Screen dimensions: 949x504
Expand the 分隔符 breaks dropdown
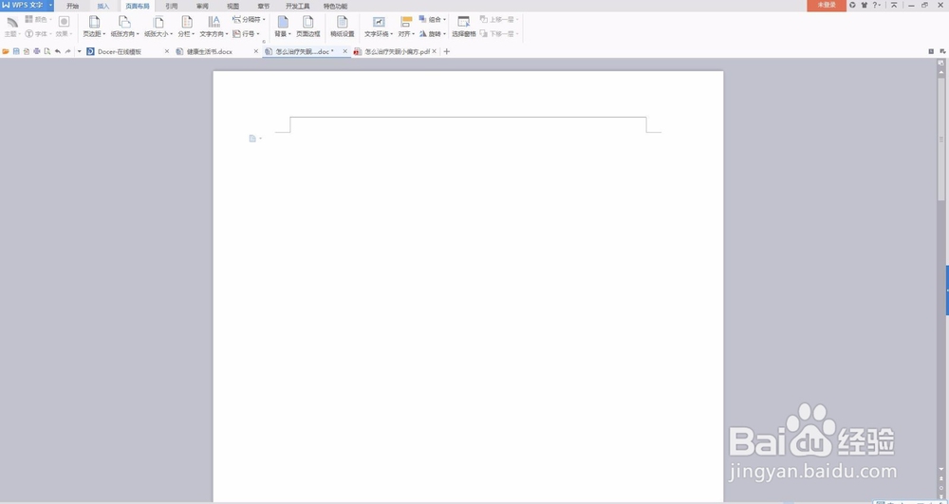tap(249, 19)
